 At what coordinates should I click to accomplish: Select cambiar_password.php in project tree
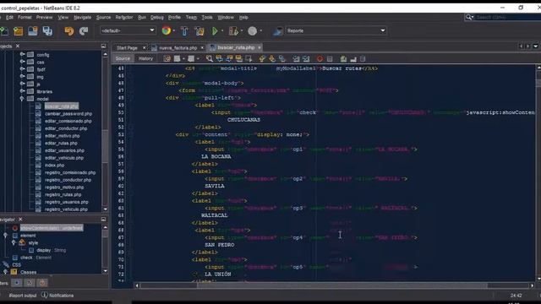pyautogui.click(x=68, y=113)
